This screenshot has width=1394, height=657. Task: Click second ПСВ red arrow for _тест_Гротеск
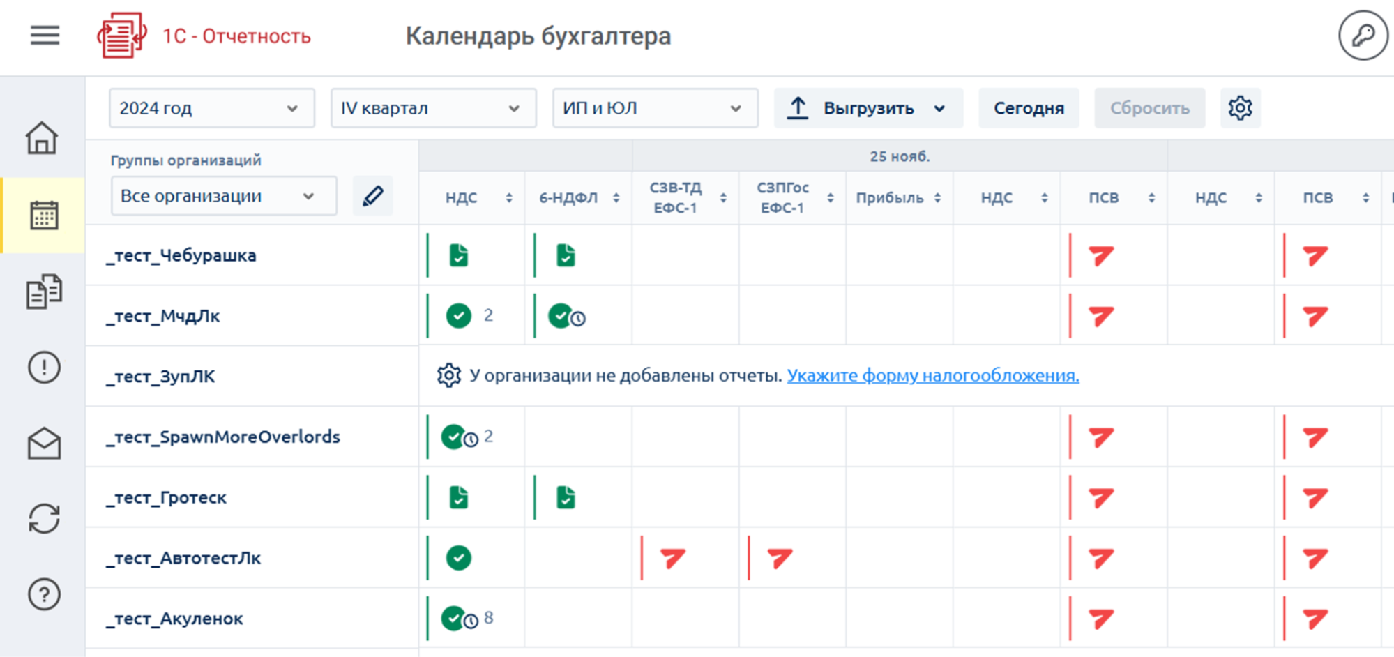click(1315, 498)
